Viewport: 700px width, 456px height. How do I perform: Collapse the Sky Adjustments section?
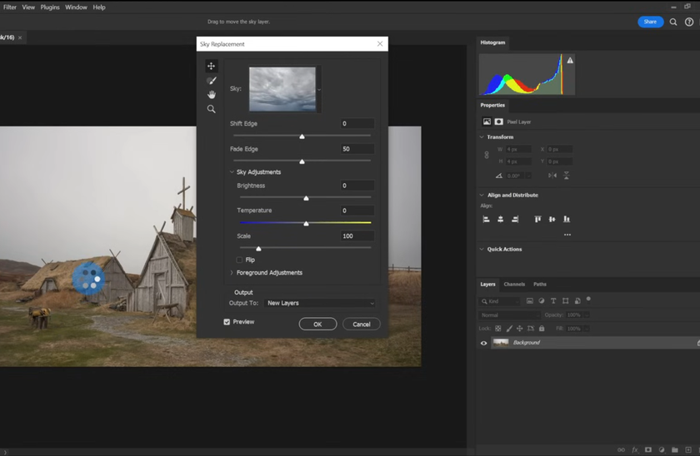[x=232, y=172]
